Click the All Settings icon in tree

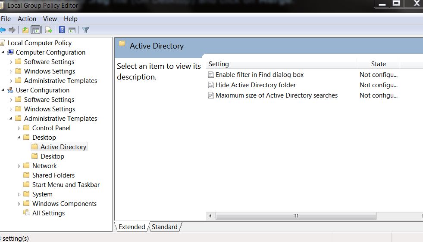26,213
